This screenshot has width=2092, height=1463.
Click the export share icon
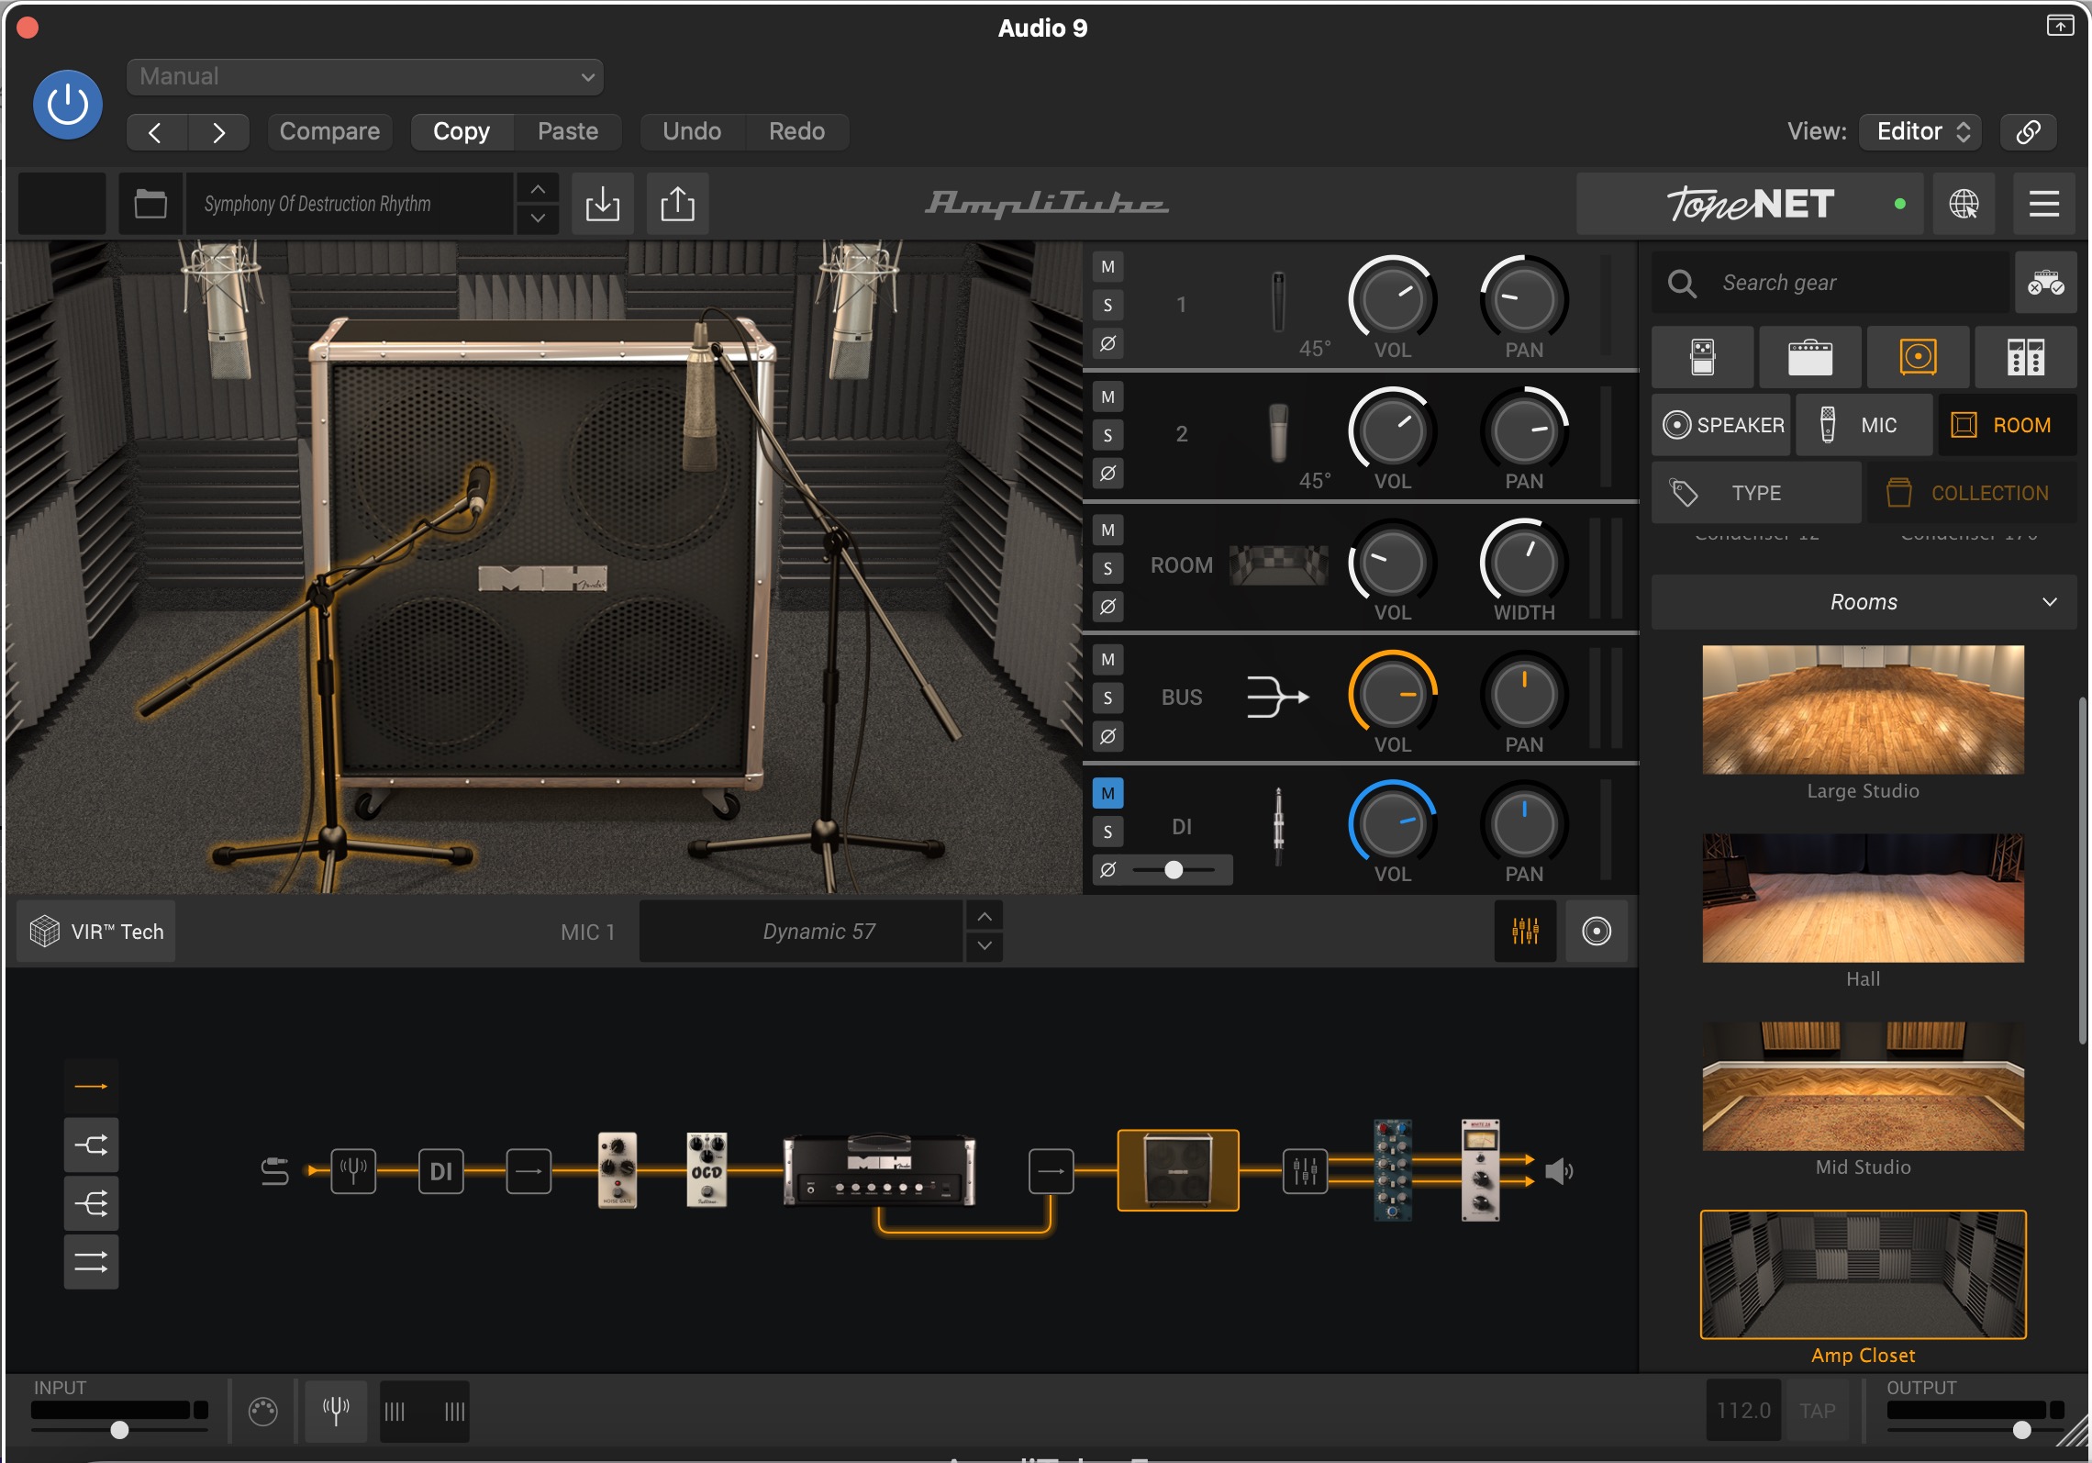(x=677, y=204)
